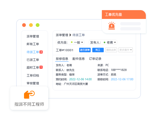The image size is (156, 120).
Task: Open 工单归档 in the sidebar
Action: [33, 75]
